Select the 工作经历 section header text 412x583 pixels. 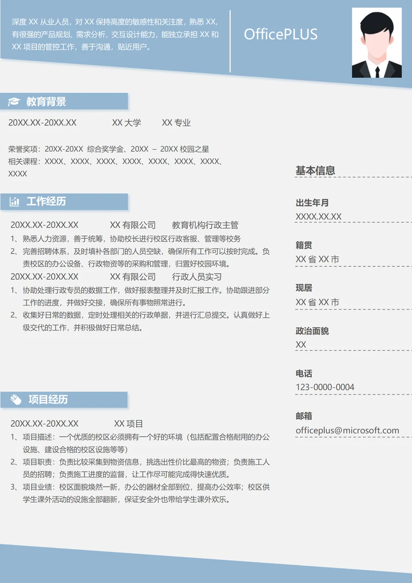[x=46, y=202]
